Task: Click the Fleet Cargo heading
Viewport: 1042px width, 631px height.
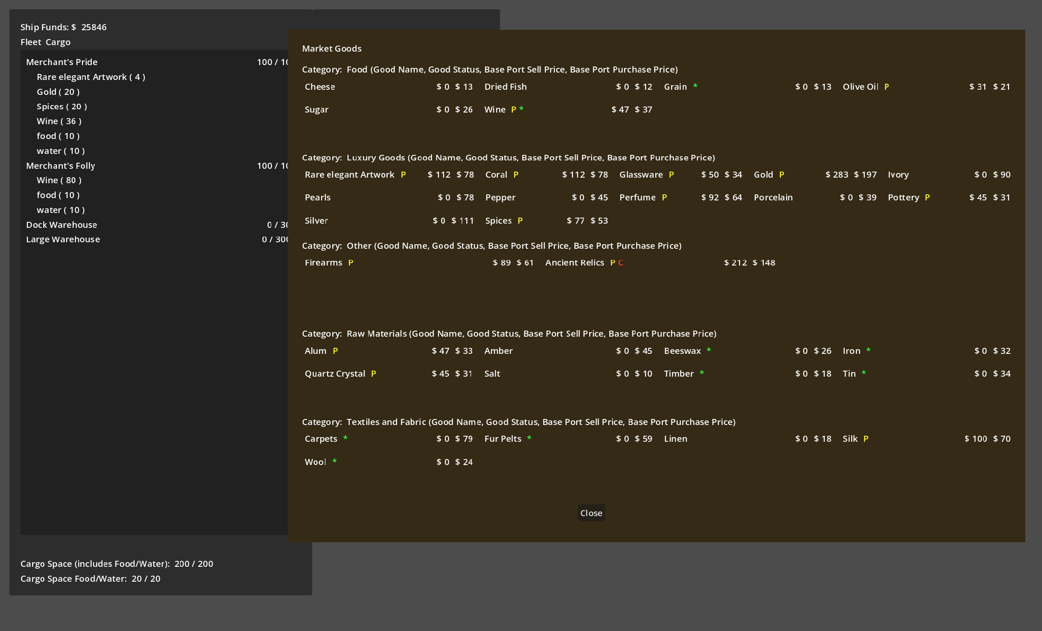Action: [46, 42]
